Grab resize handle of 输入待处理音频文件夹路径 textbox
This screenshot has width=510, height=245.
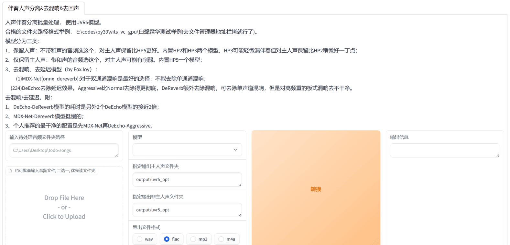pyautogui.click(x=116, y=156)
